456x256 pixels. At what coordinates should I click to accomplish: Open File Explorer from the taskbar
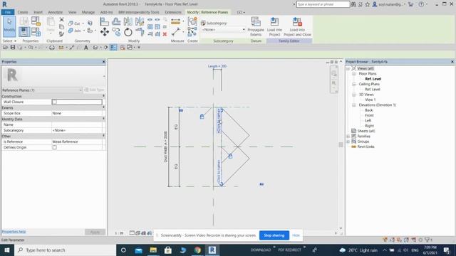153,250
